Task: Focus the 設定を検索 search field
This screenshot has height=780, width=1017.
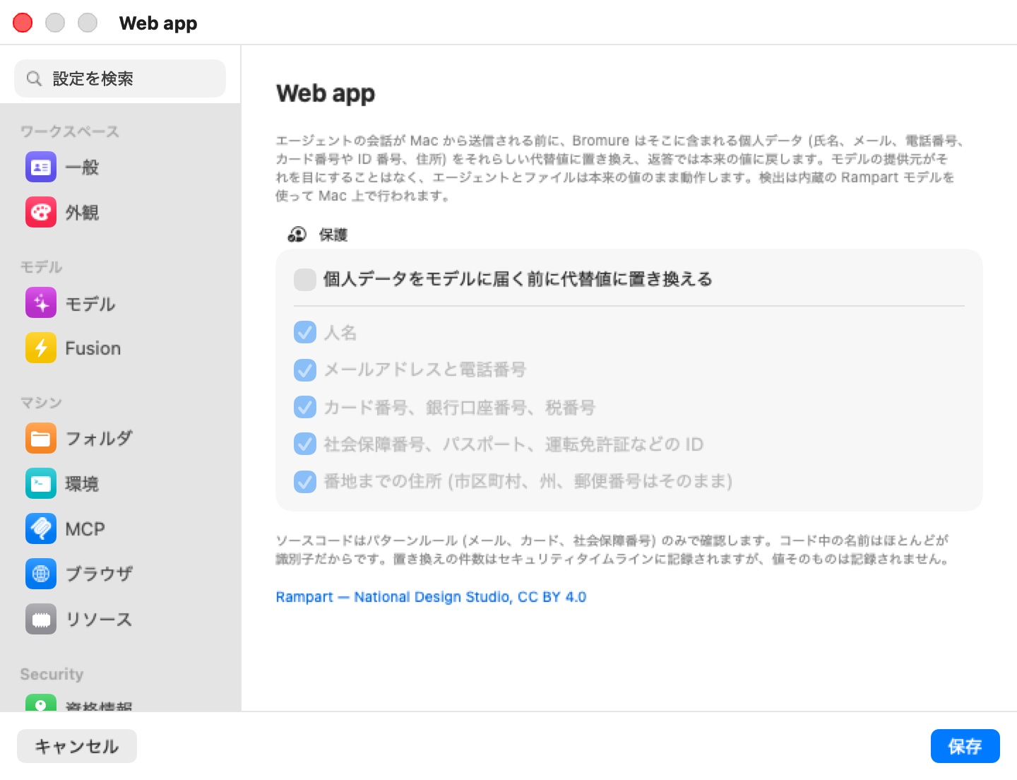Action: (120, 78)
